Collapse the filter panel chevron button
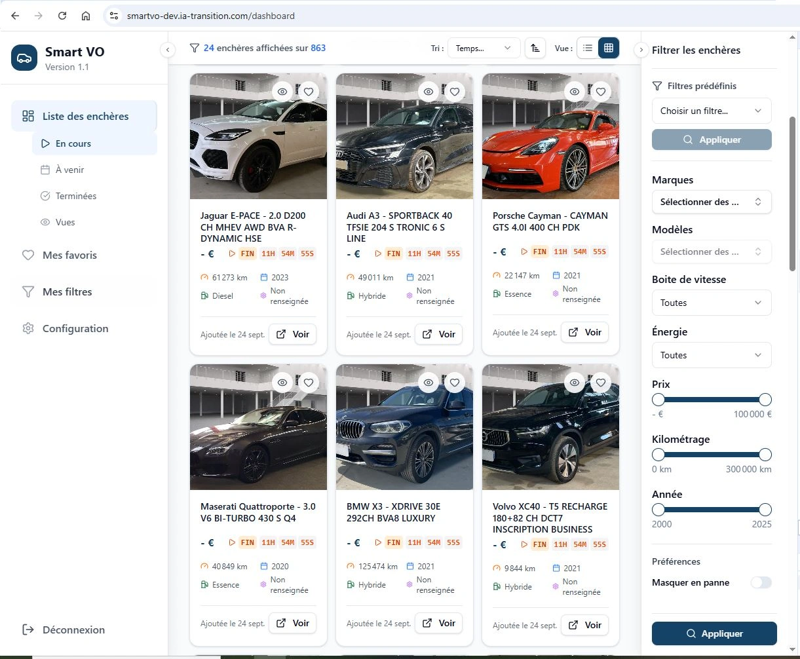 (641, 50)
